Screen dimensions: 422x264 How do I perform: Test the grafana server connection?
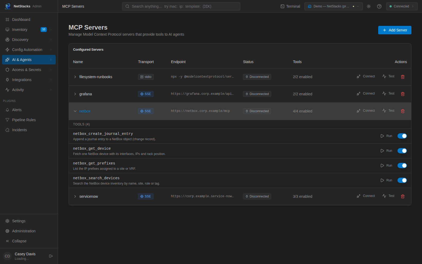coord(388,93)
